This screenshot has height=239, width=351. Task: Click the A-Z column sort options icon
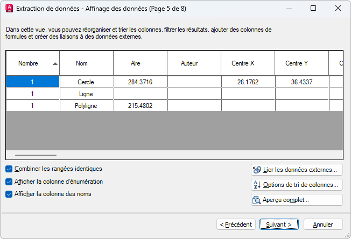point(257,185)
